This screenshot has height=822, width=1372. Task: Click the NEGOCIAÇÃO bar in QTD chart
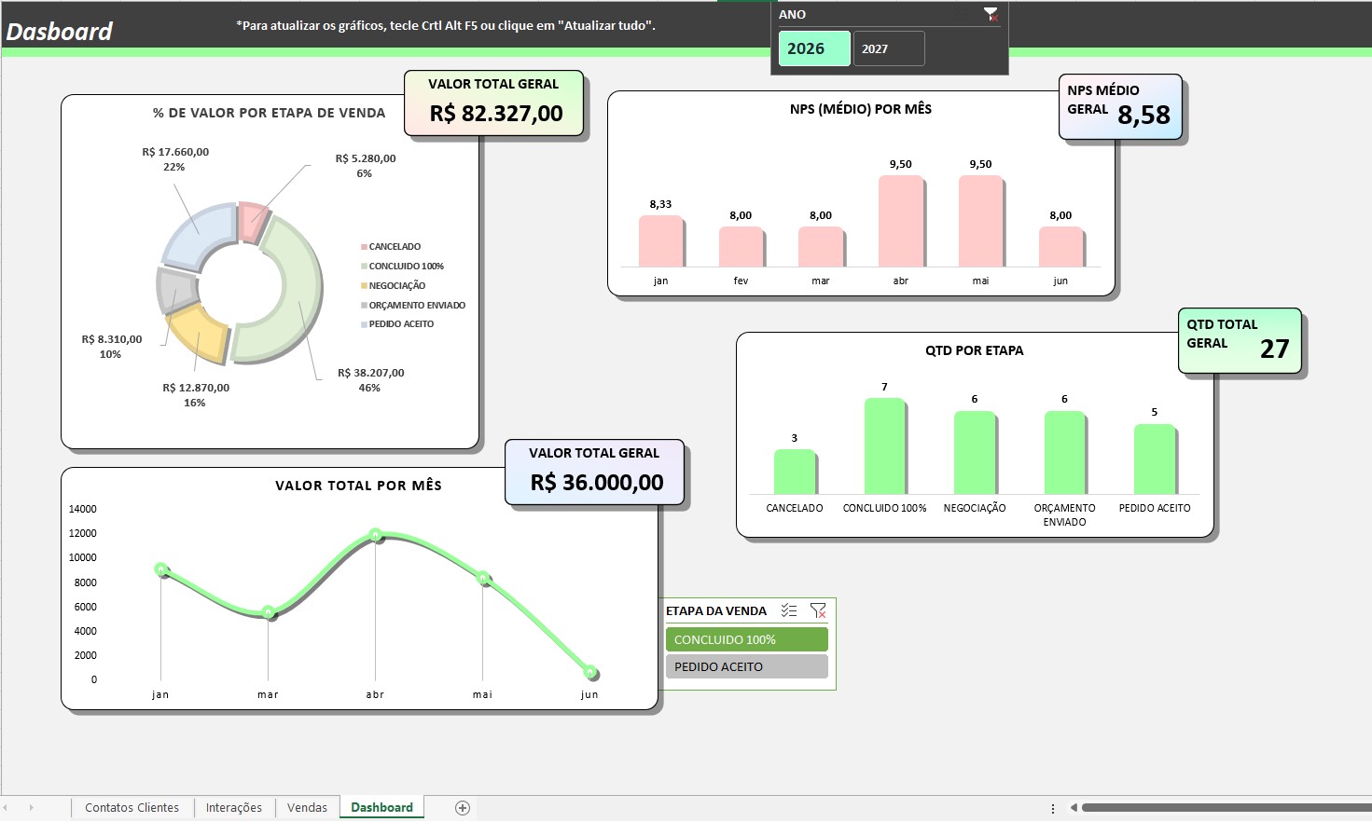pyautogui.click(x=976, y=453)
